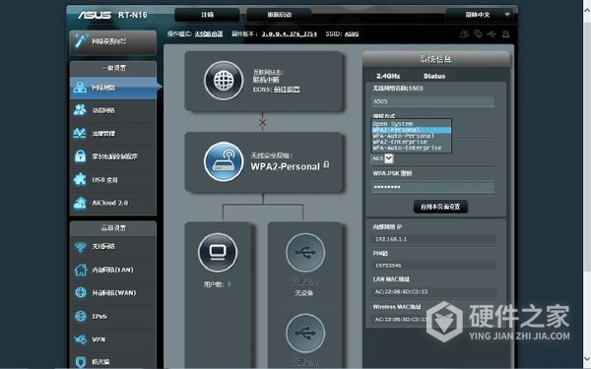Click the WPA-PSK key password field
This screenshot has width=591, height=369.
432,187
